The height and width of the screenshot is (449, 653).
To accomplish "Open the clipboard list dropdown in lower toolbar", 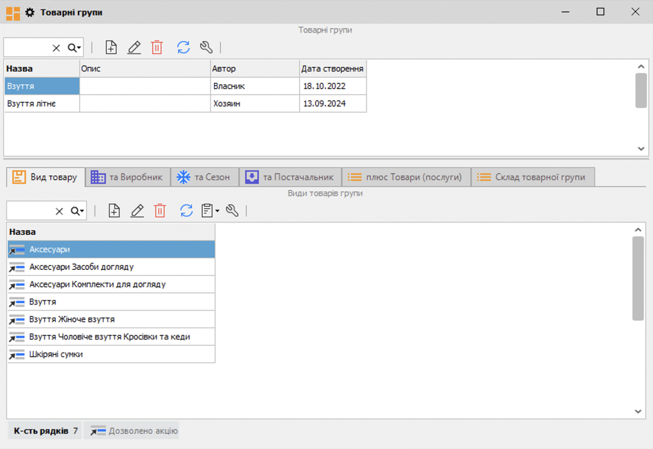I will (210, 211).
